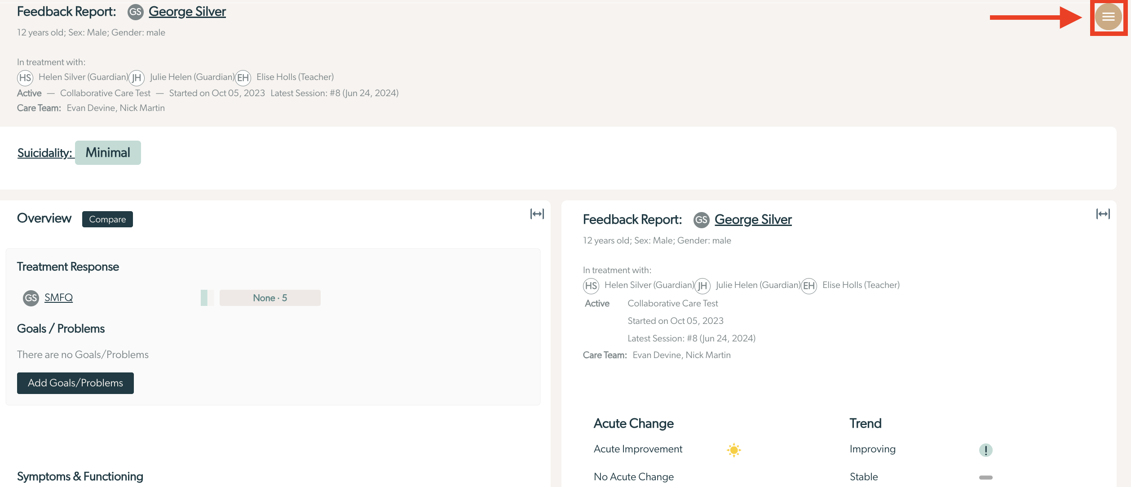Click the 'Treatment Response' heading
1131x487 pixels.
[x=68, y=267]
